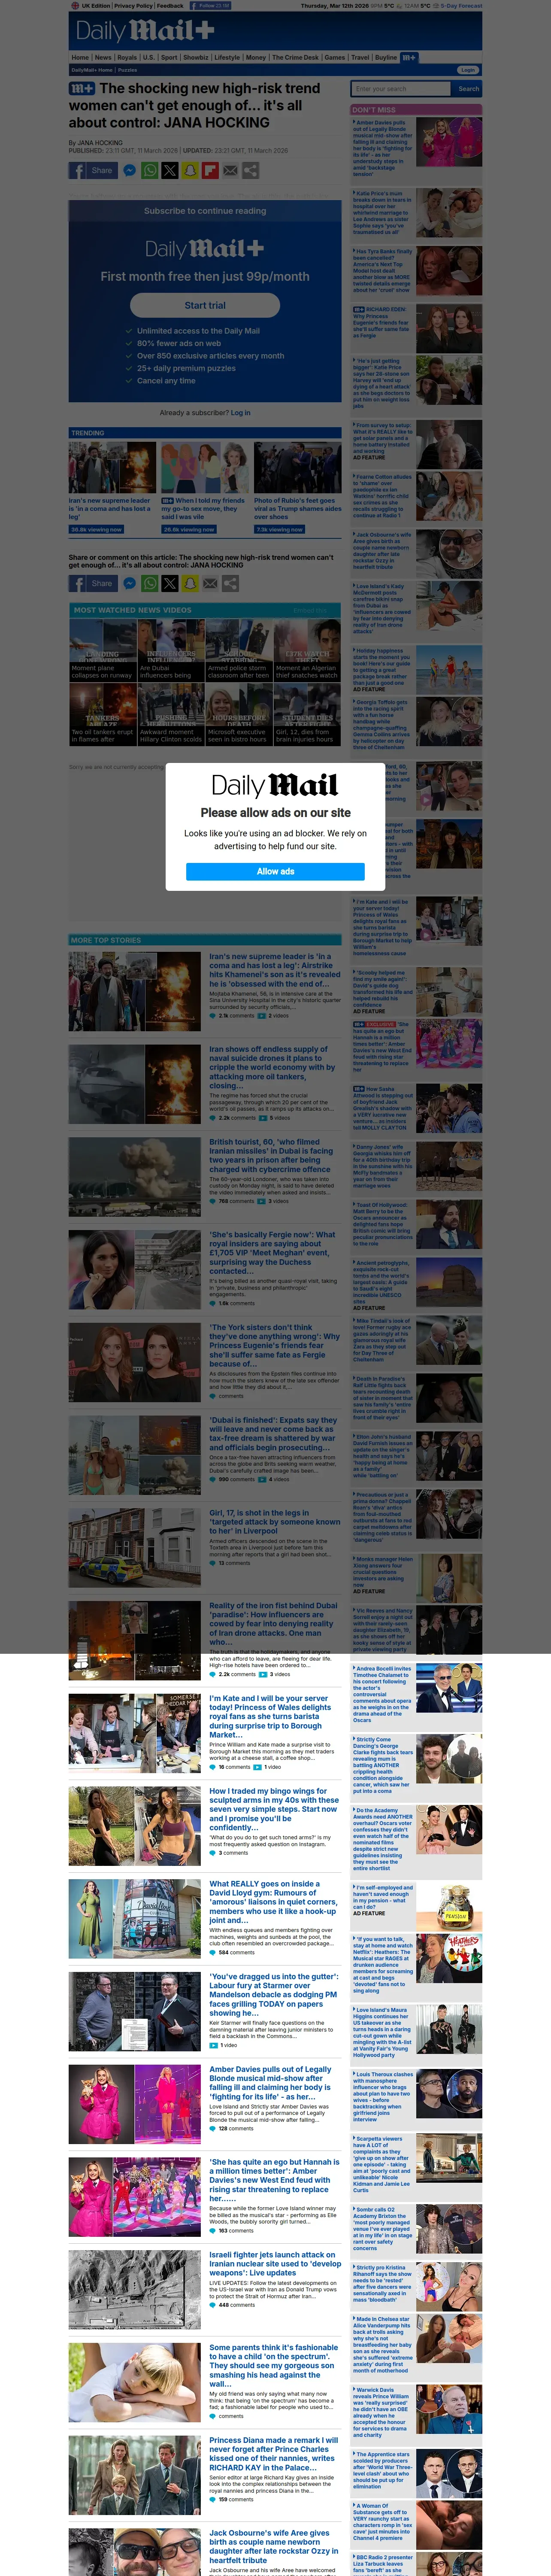
Task: Share via Snapchat icon under the byline
Action: [x=190, y=171]
